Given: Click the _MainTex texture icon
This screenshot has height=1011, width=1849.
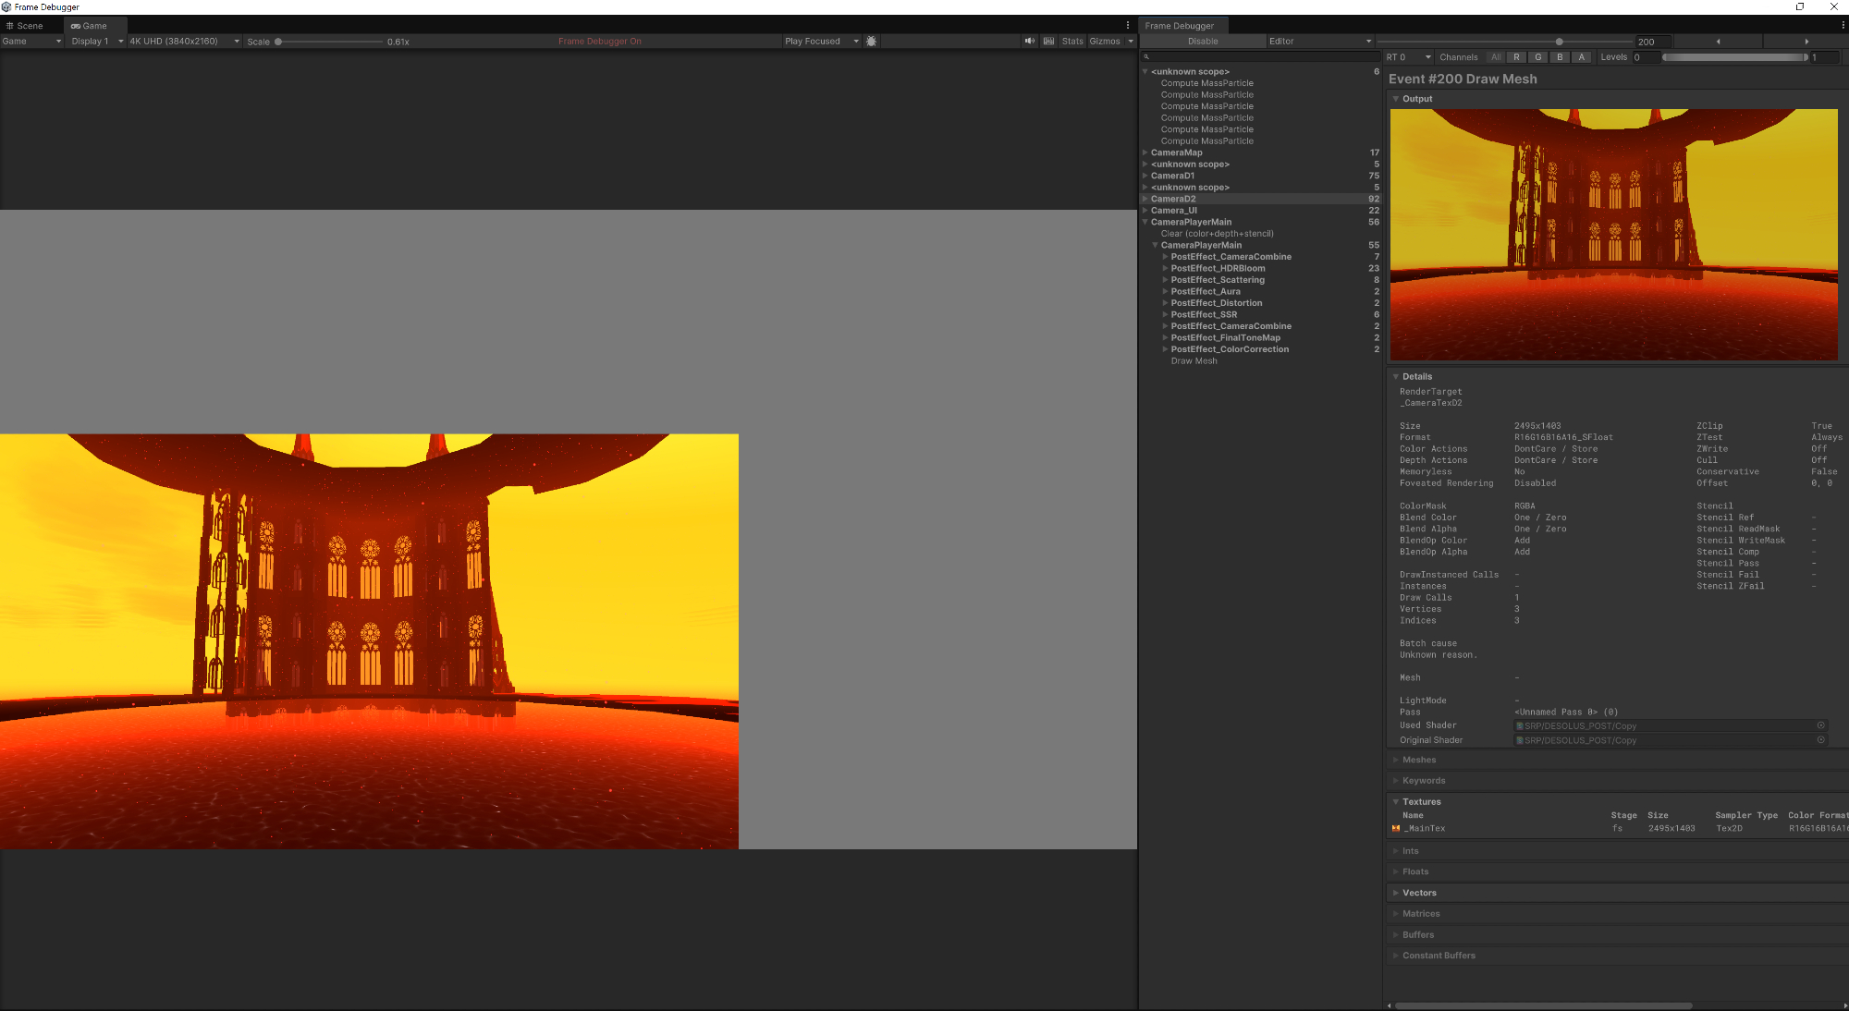Looking at the screenshot, I should (1396, 829).
